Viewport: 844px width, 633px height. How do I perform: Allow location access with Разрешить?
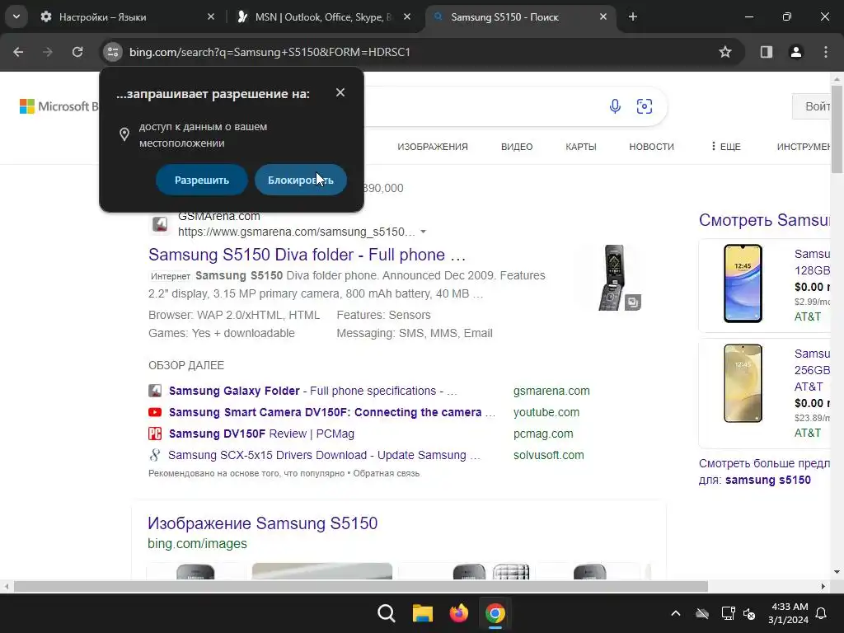[202, 180]
